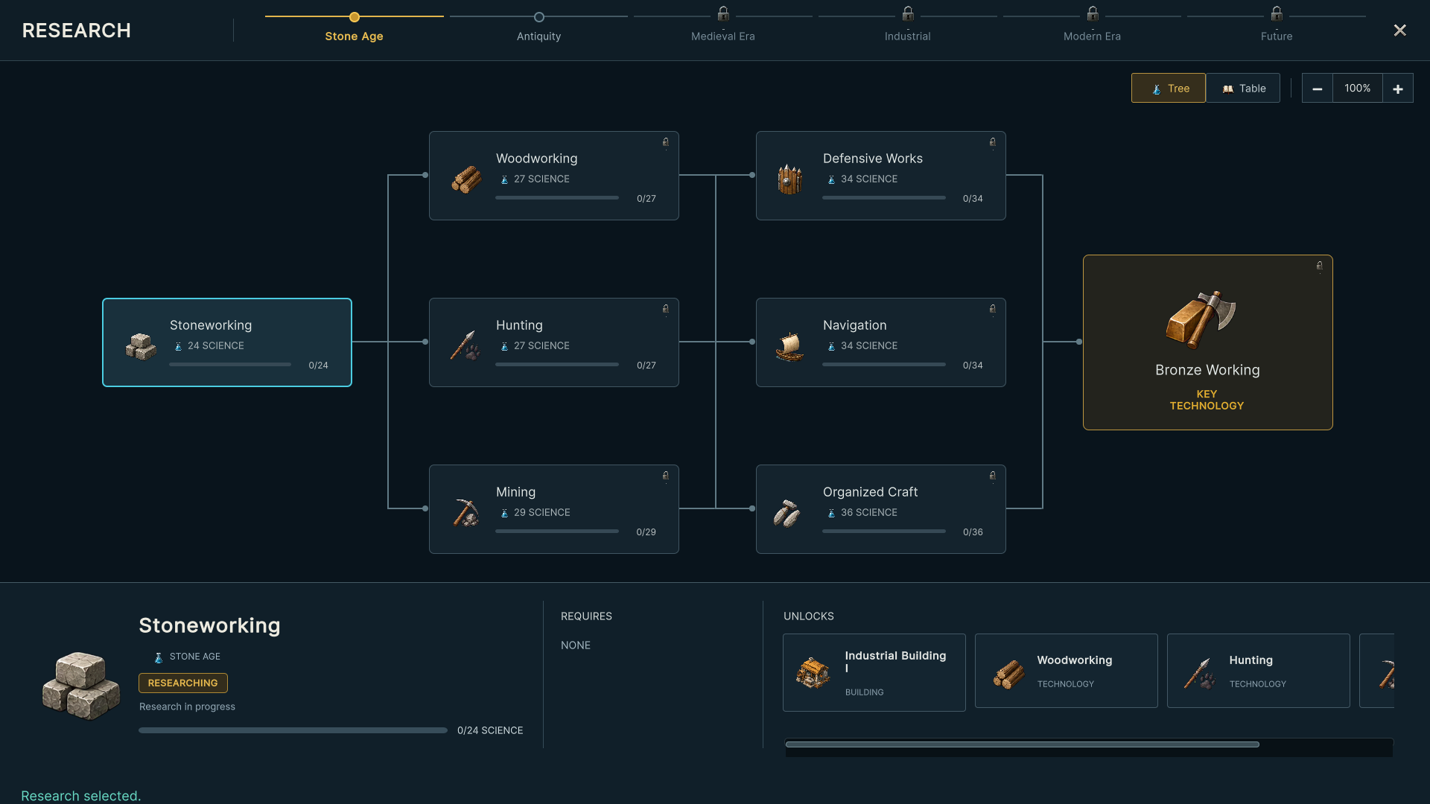The height and width of the screenshot is (804, 1430).
Task: Select the Navigation ship icon
Action: coord(789,346)
